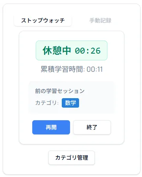Click the green break status box

(72, 50)
